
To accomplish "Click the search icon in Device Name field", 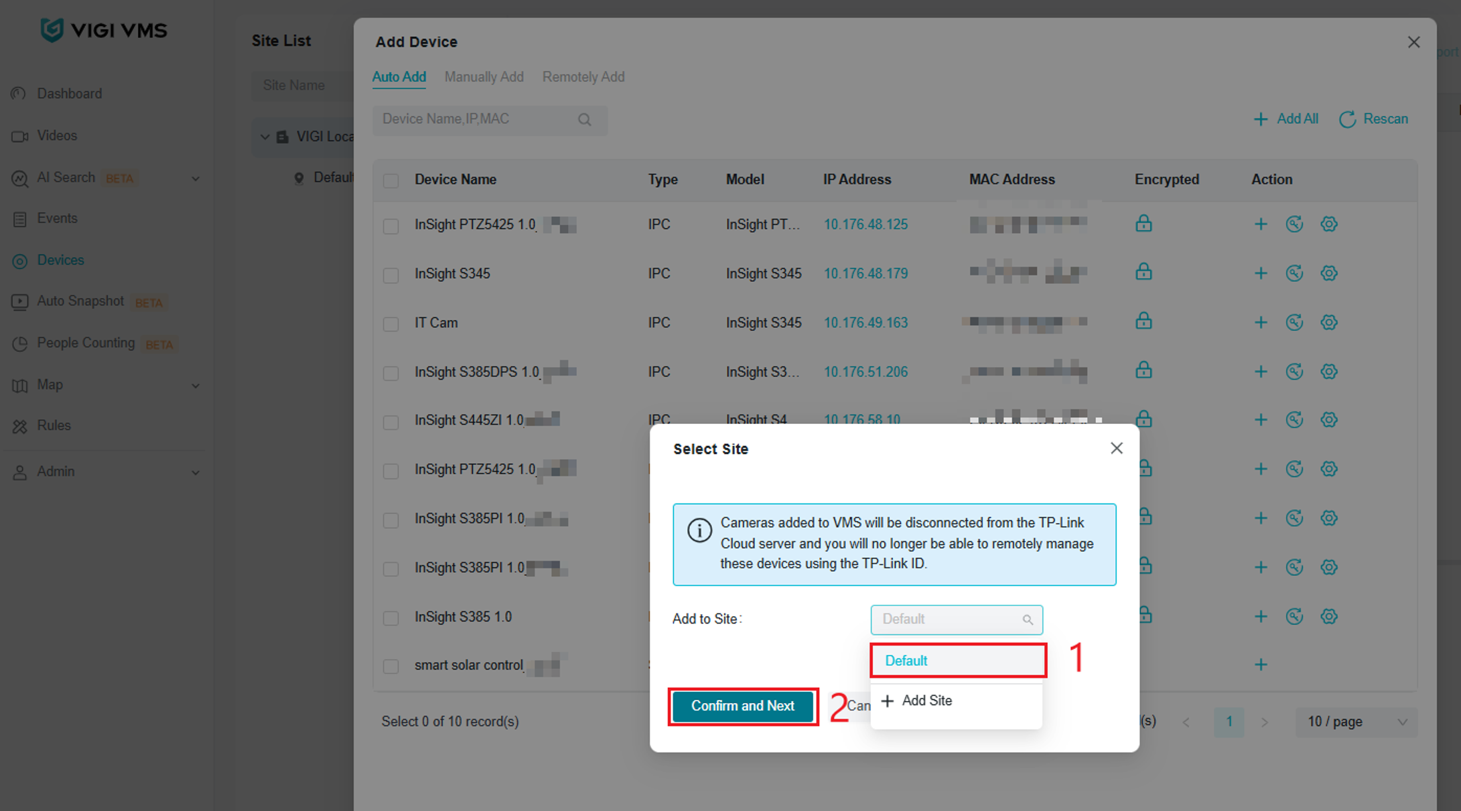I will point(585,120).
